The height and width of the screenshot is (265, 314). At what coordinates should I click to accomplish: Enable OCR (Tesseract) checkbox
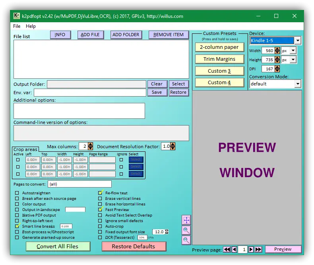click(x=100, y=237)
